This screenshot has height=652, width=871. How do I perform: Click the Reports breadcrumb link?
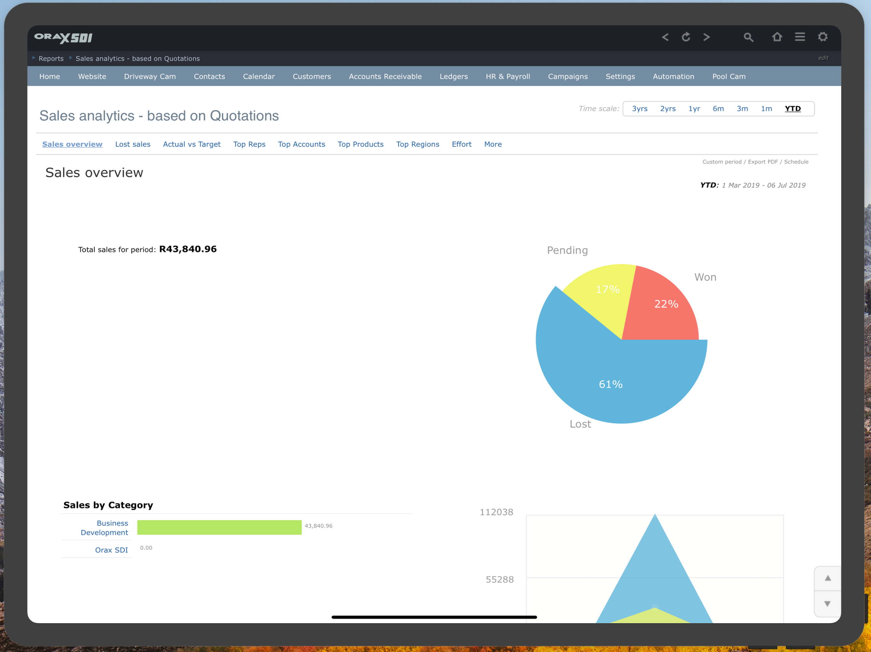[51, 59]
